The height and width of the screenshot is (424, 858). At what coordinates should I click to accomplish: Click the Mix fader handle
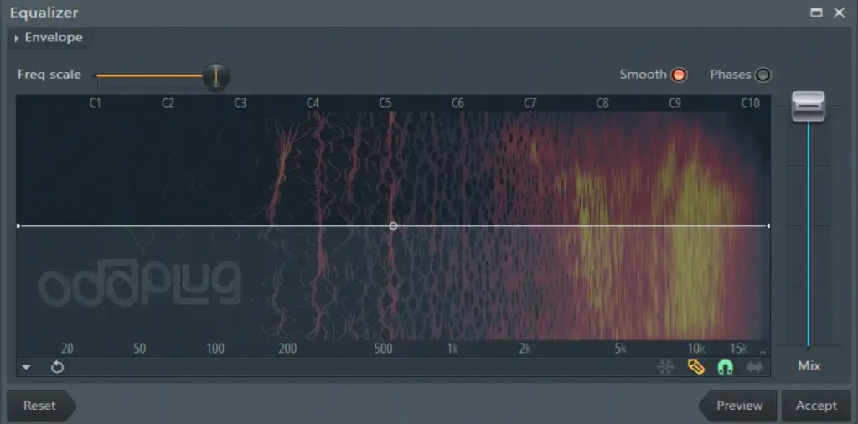(x=809, y=106)
